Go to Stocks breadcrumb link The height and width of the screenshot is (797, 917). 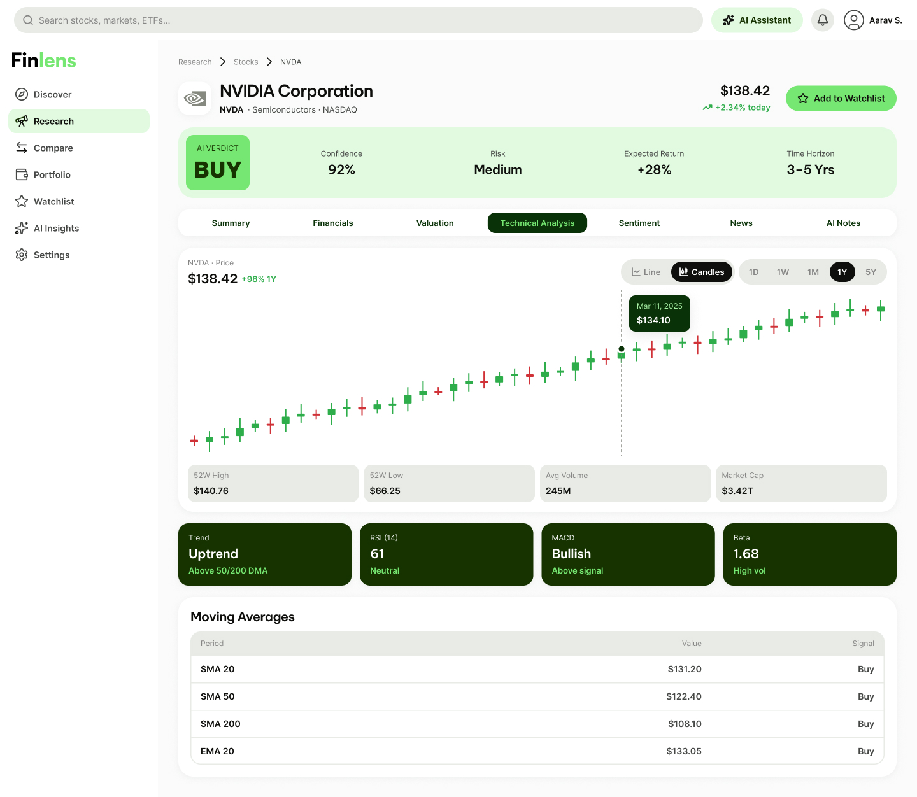[246, 62]
